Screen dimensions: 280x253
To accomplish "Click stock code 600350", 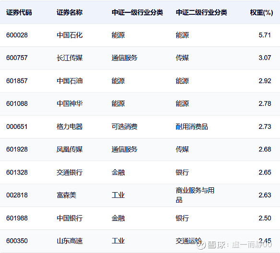I will click(17, 241).
